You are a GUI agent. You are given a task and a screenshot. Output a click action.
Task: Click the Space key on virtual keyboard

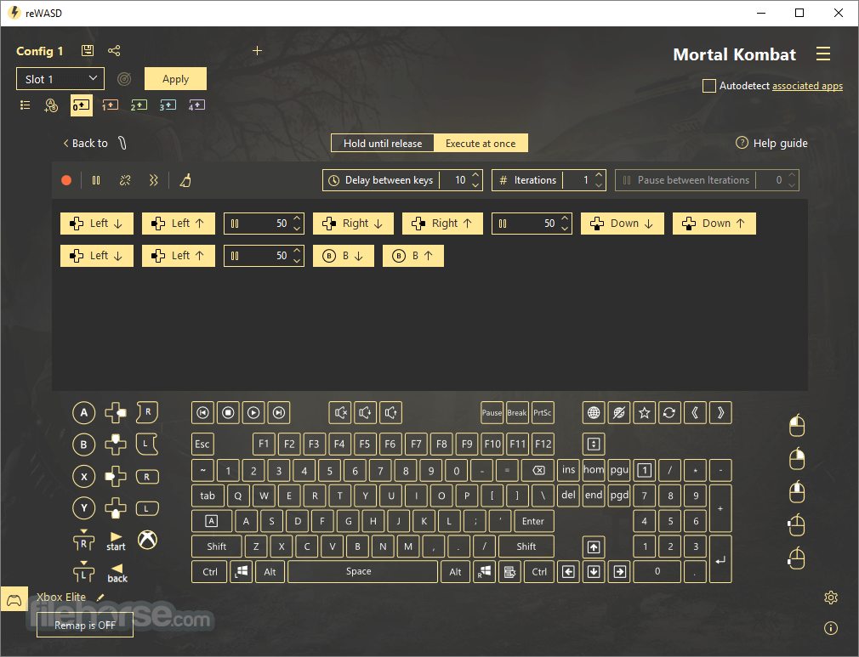[362, 572]
